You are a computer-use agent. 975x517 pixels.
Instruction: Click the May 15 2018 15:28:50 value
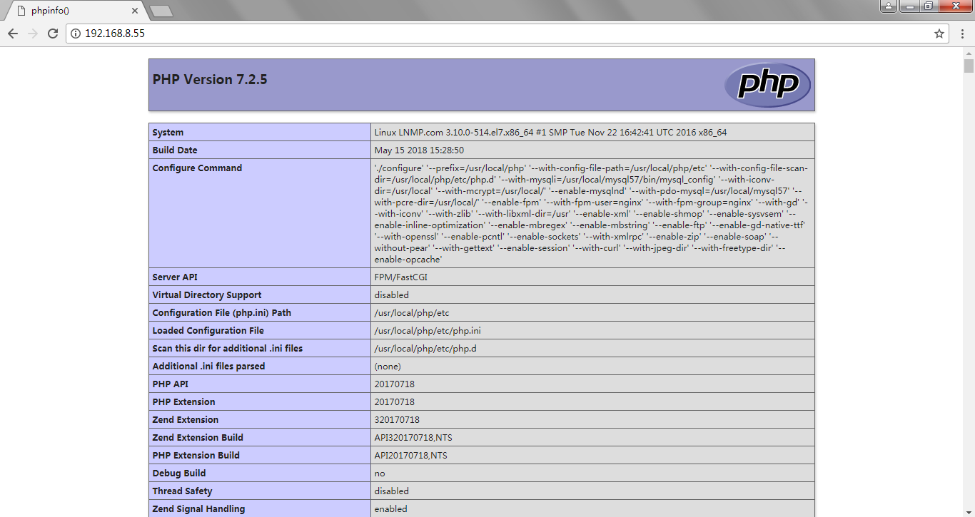[419, 150]
